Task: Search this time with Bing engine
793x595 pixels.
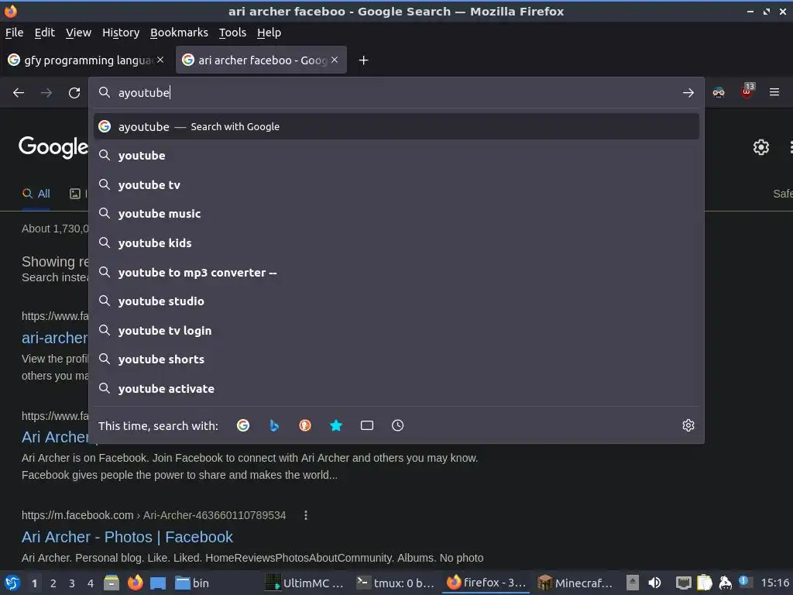Action: pyautogui.click(x=274, y=425)
